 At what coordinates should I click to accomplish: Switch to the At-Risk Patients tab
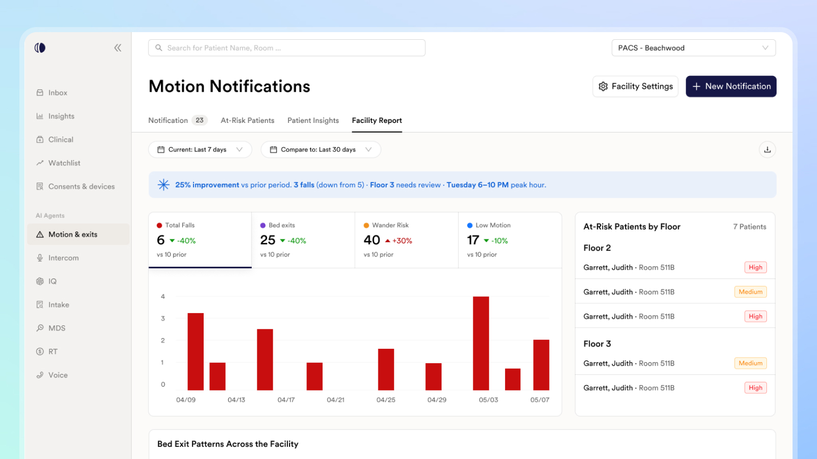coord(248,120)
